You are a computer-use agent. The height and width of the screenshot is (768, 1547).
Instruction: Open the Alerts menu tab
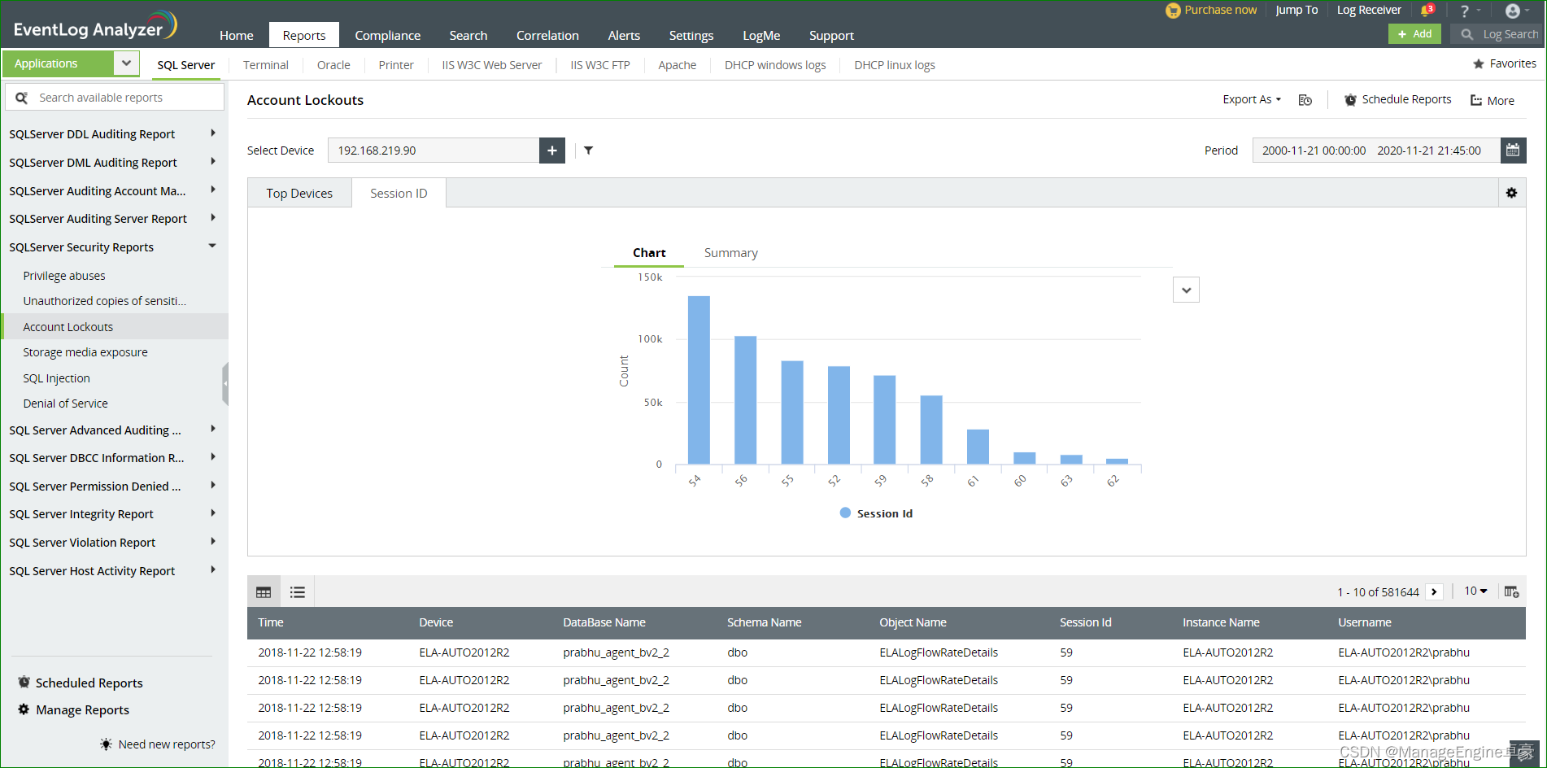[x=624, y=35]
